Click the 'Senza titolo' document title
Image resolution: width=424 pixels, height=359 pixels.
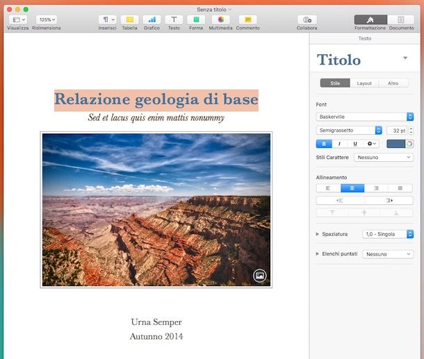point(212,10)
